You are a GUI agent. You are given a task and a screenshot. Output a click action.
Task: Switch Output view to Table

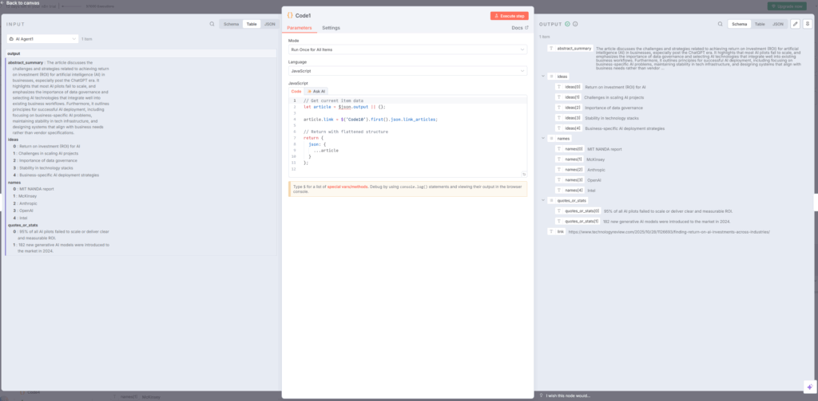tap(759, 24)
